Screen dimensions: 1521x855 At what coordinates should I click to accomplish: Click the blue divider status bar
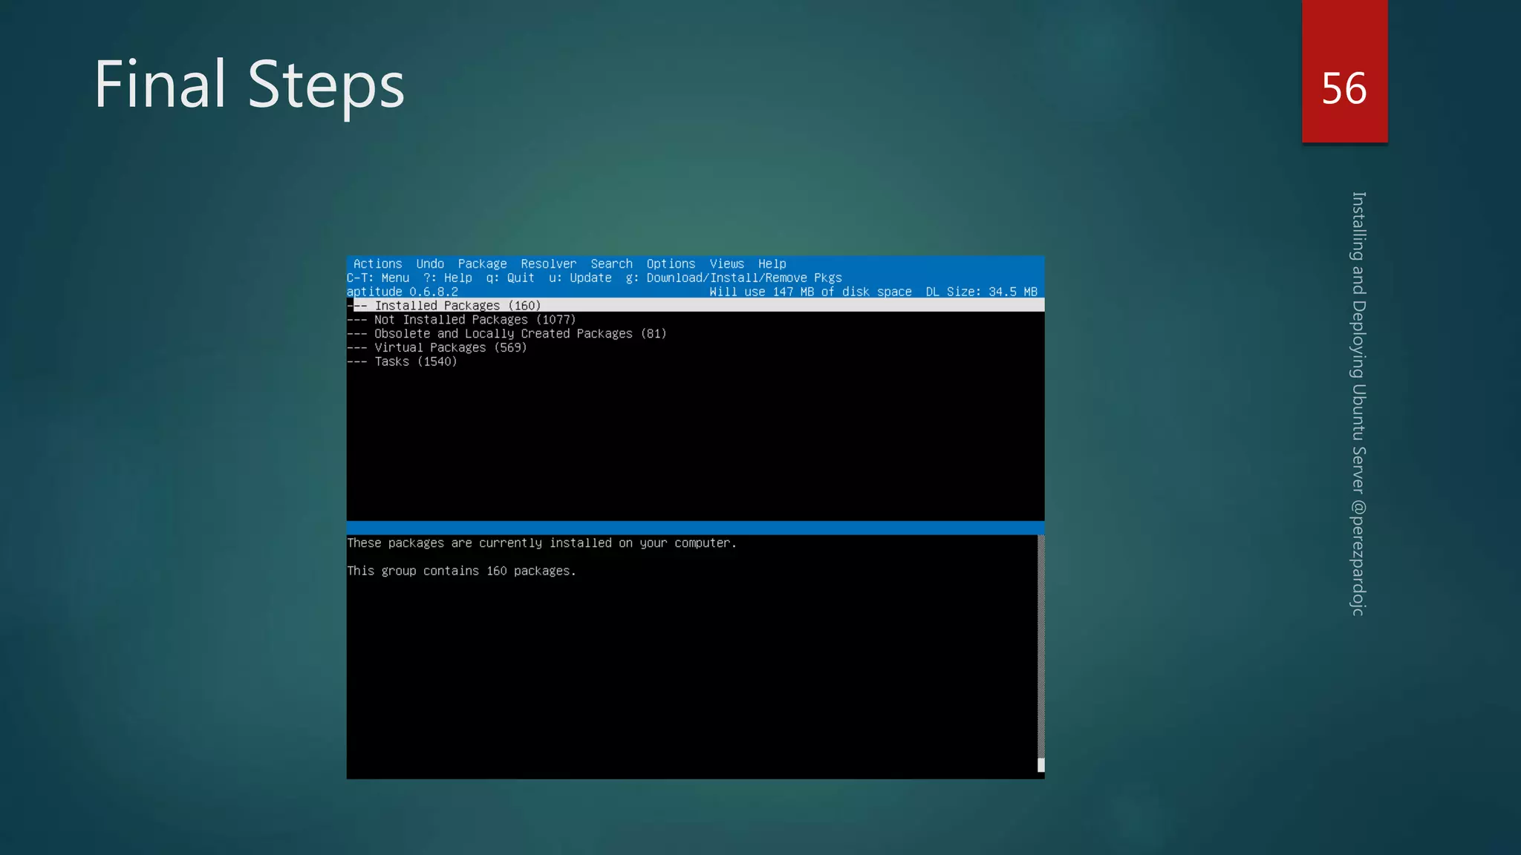tap(695, 528)
